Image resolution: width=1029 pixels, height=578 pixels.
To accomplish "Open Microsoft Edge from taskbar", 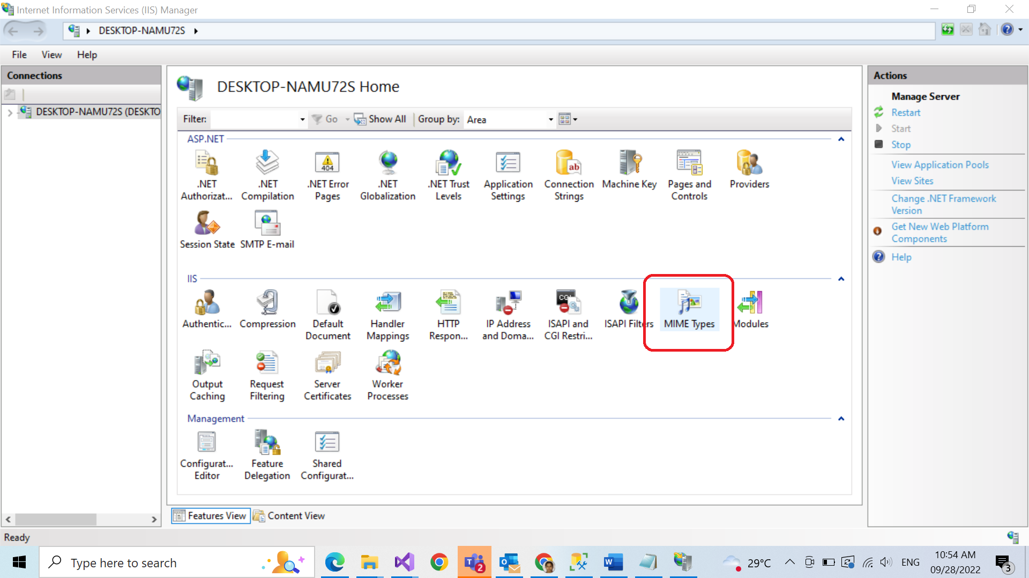I will 335,562.
